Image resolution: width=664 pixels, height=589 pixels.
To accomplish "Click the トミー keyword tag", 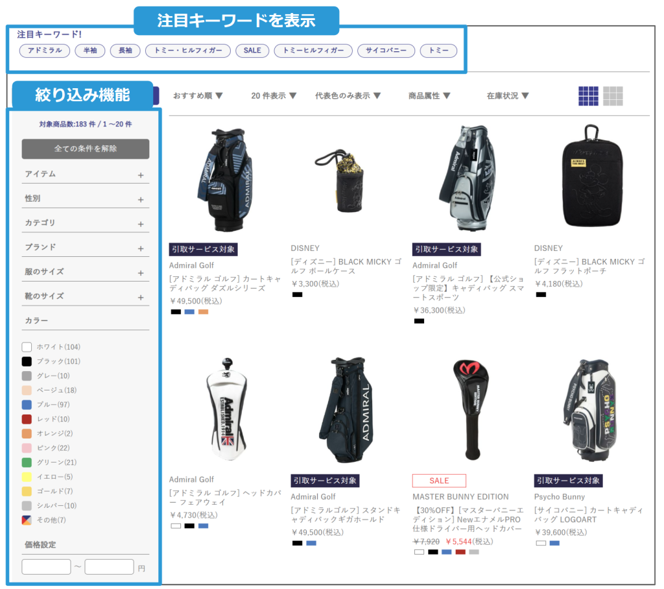I will 438,51.
